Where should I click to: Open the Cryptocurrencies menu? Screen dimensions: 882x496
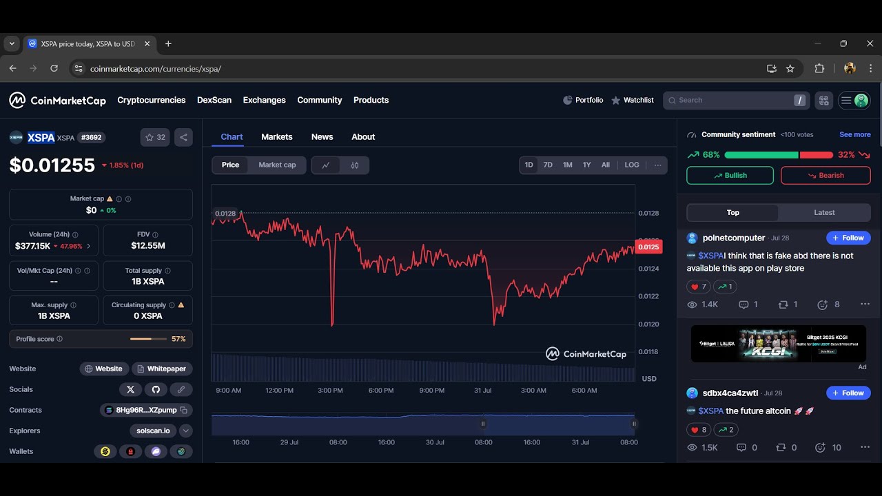coord(152,101)
